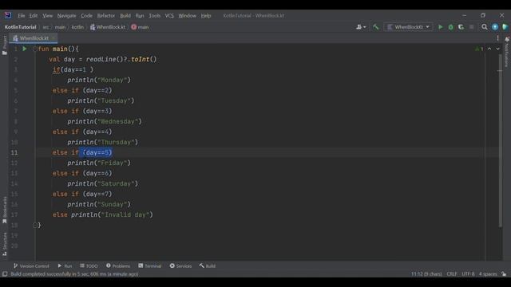Open IDE updates blue circle icon

[495, 27]
